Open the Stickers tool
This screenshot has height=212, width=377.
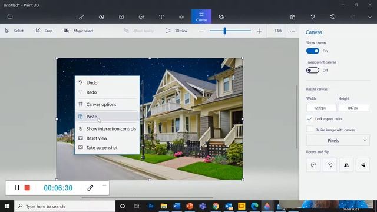tap(141, 17)
